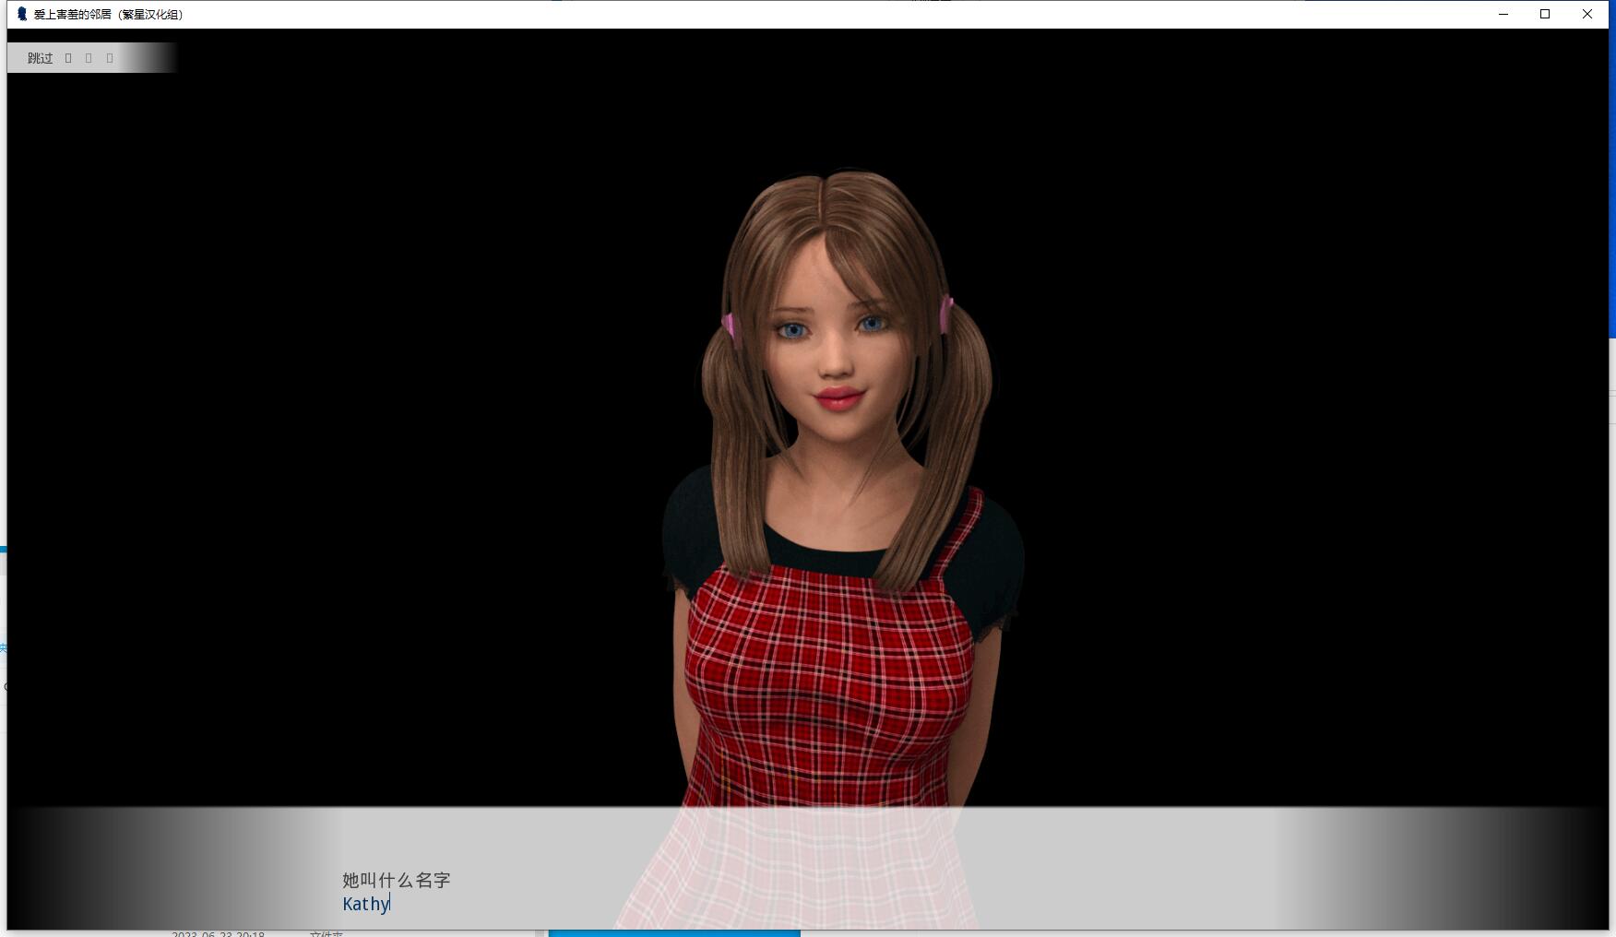Click the game's app icon in title bar
1616x937 pixels.
click(22, 14)
